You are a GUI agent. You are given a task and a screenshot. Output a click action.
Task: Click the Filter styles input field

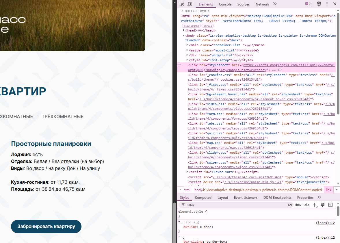[236, 205]
